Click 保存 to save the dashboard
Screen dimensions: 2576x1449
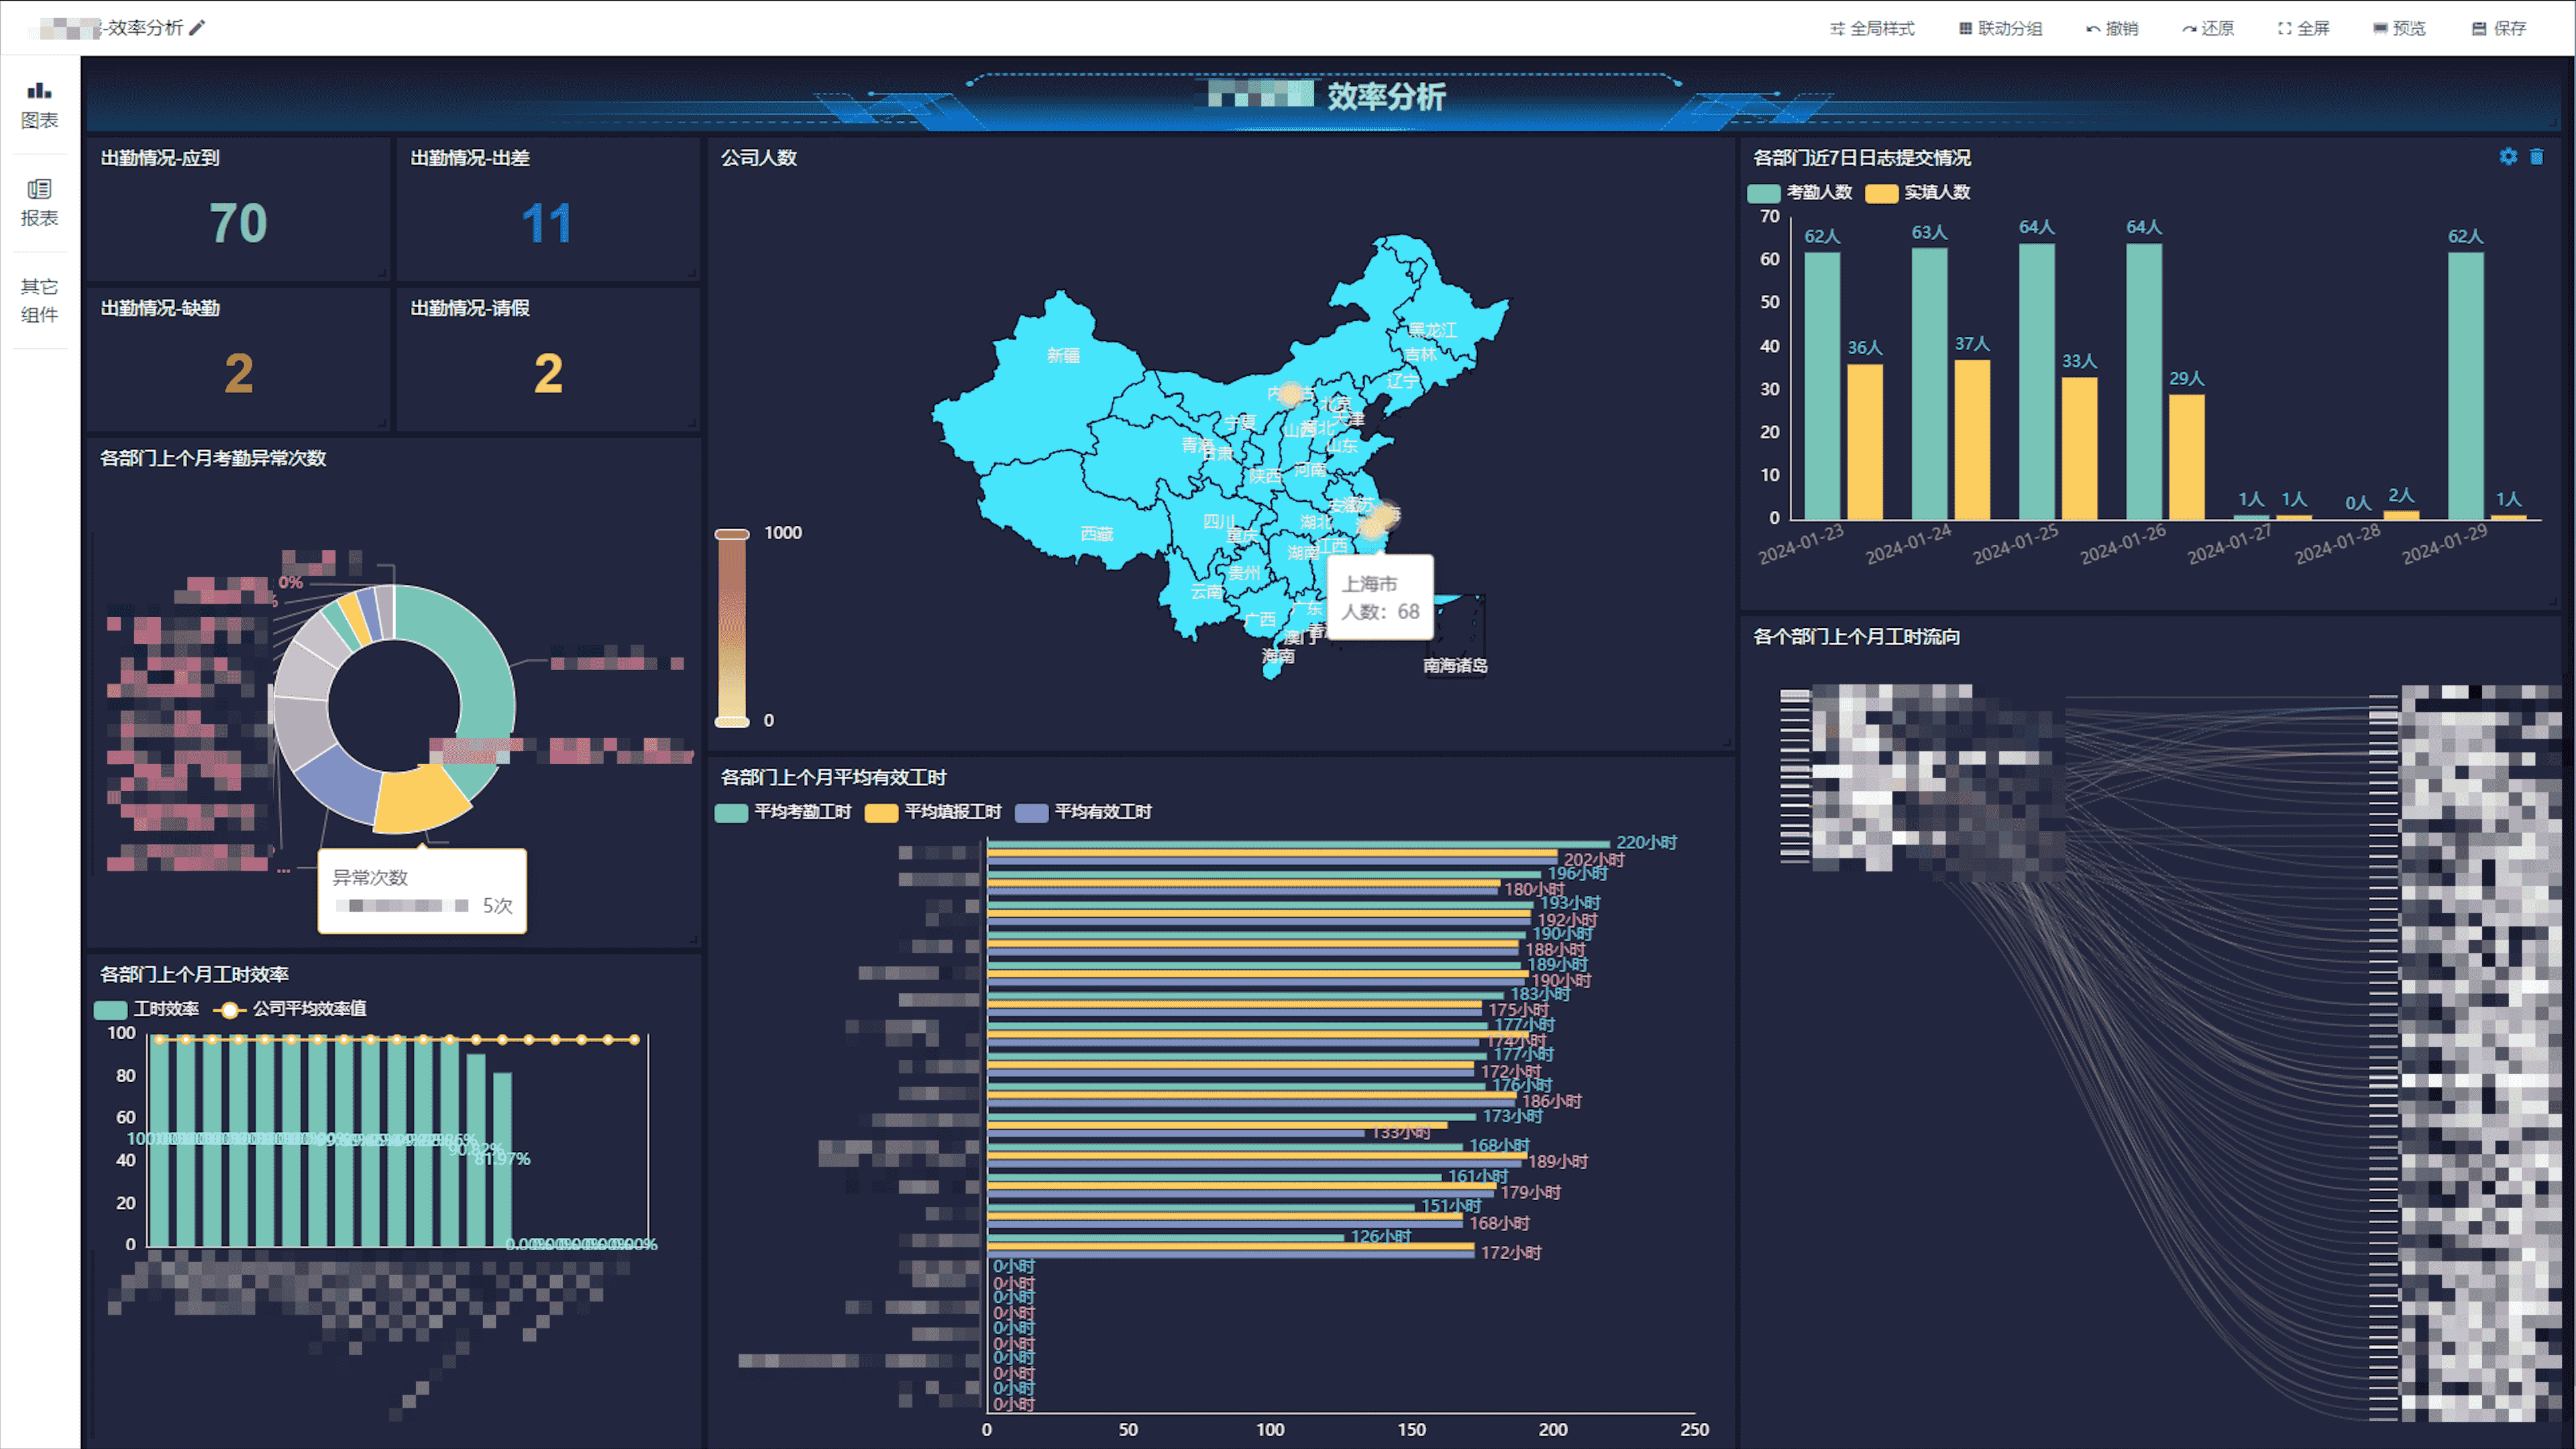[x=2499, y=29]
